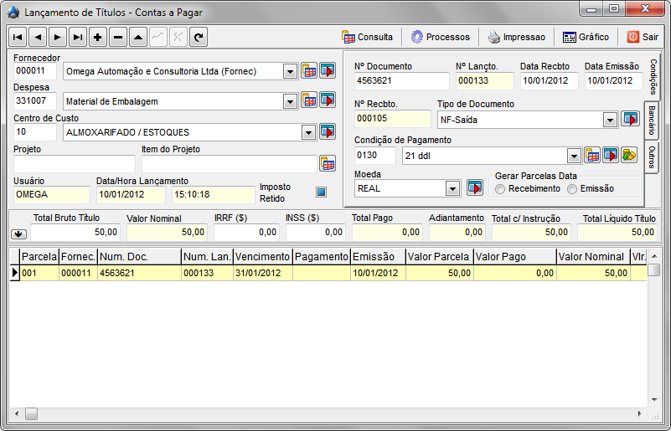
Task: Click the Consulta button
Action: (x=367, y=37)
